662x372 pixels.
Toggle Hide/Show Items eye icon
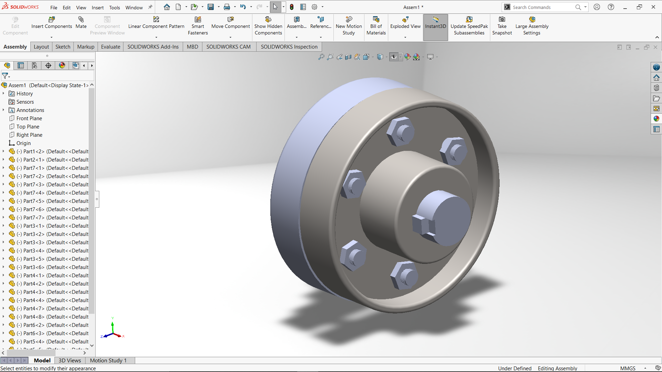[393, 57]
